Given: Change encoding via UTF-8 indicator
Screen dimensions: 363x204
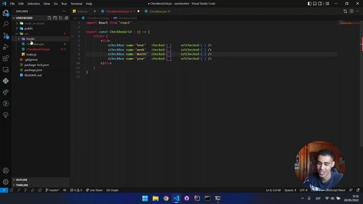Looking at the screenshot, I should coord(303,190).
